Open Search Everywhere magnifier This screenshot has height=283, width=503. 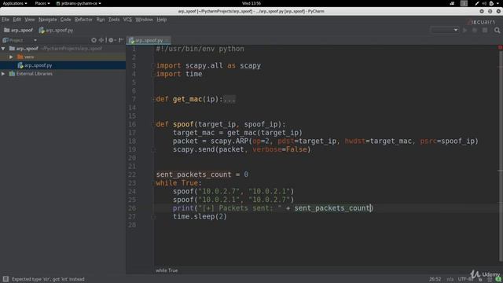[497, 30]
